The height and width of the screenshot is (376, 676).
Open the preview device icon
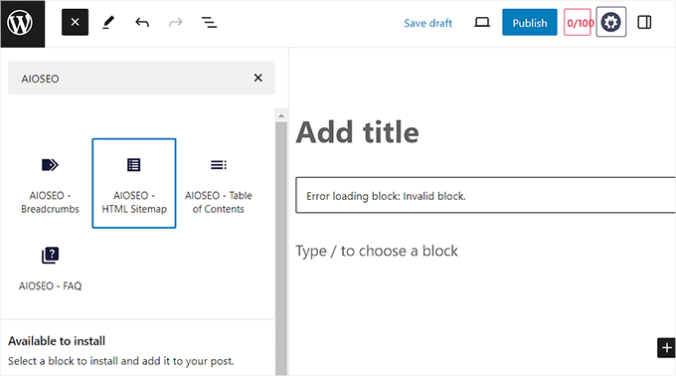481,23
